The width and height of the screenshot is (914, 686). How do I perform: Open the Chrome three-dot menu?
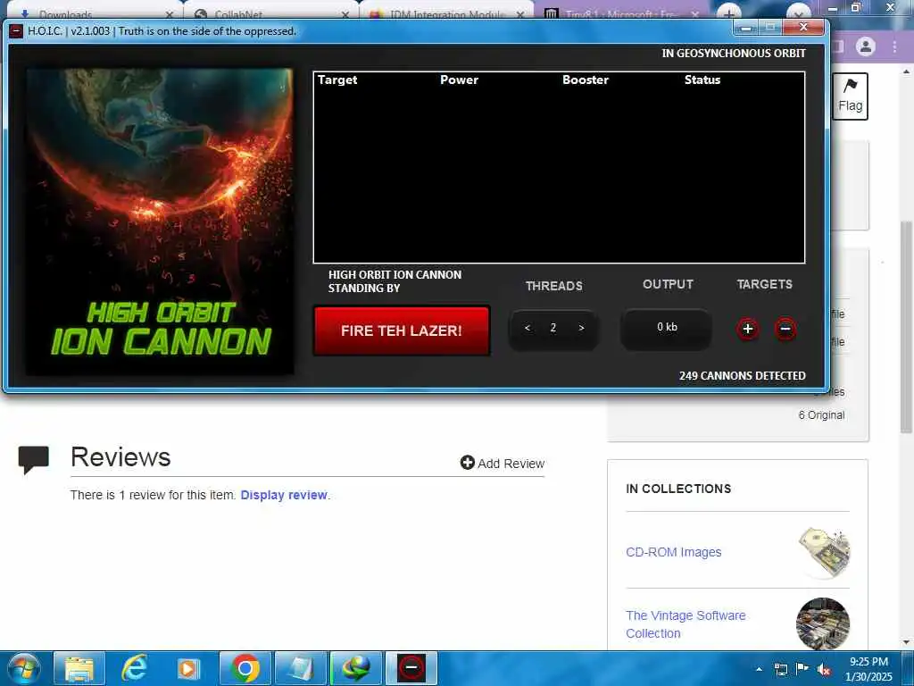click(x=894, y=46)
